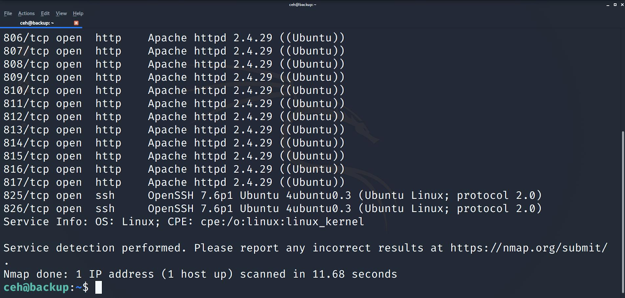Image resolution: width=625 pixels, height=298 pixels.
Task: Close the terminal window
Action: coord(622,5)
